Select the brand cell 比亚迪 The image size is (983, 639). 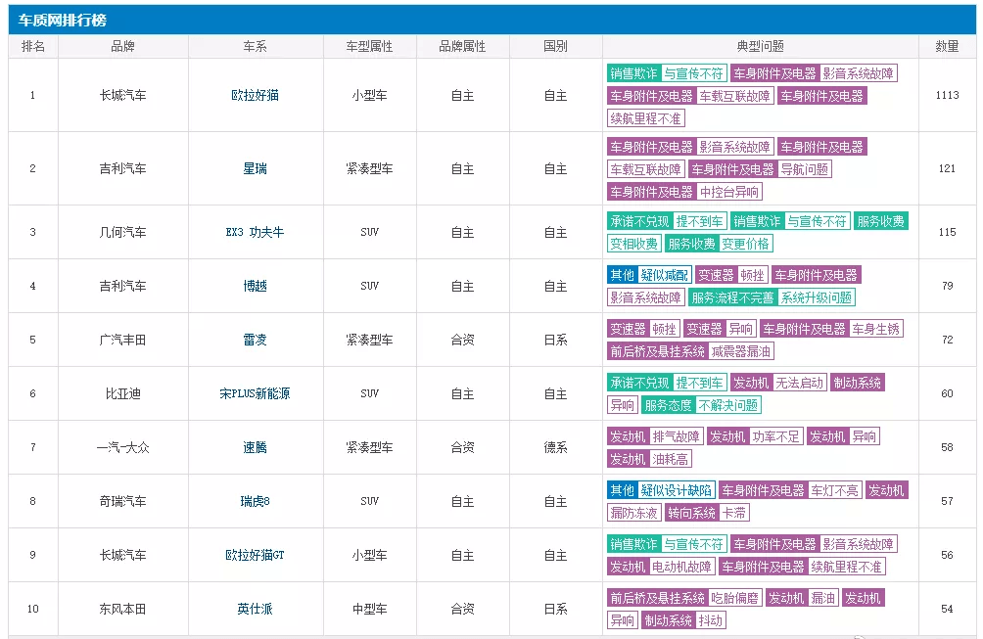click(123, 393)
